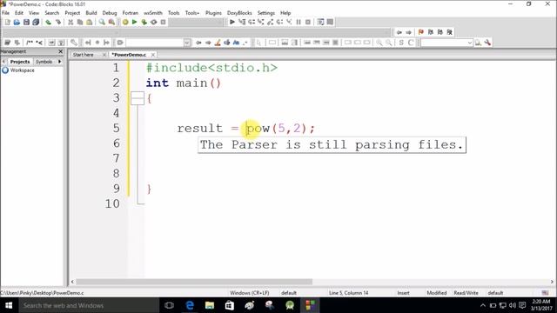Toggle bookmark with the orange flag icon
The height and width of the screenshot is (313, 557).
pyautogui.click(x=421, y=32)
